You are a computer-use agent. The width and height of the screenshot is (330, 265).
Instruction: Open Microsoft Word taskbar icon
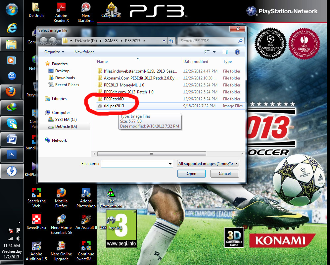pyautogui.click(x=11, y=139)
